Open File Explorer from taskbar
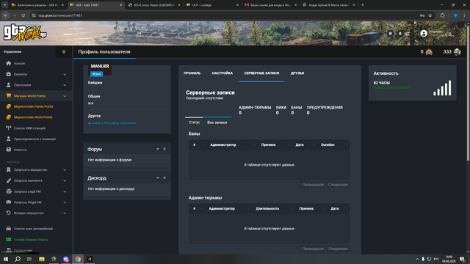Screen dimensions: 470x264 (x=42, y=259)
